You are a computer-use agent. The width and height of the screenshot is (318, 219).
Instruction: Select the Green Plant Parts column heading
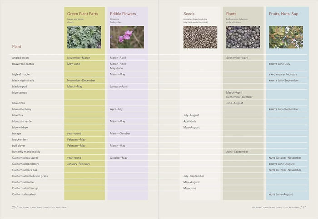(83, 14)
